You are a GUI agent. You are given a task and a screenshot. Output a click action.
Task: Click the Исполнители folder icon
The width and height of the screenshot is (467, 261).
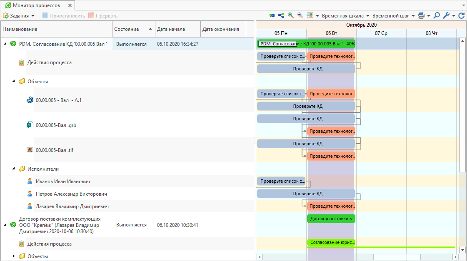tap(21, 169)
